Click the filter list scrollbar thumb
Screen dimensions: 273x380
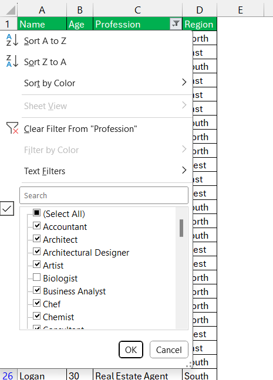click(181, 228)
